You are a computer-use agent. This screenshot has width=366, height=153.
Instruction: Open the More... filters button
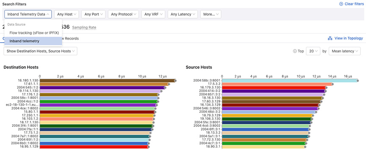point(211,14)
